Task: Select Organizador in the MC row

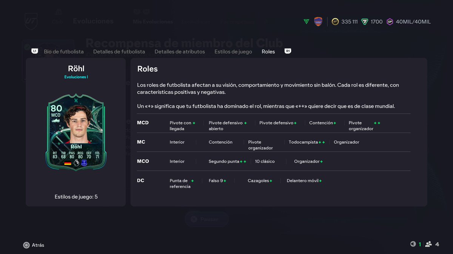Action: (347, 142)
